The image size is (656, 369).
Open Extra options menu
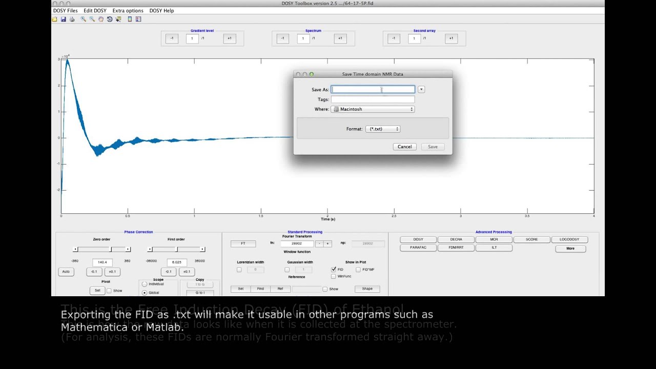pos(128,11)
